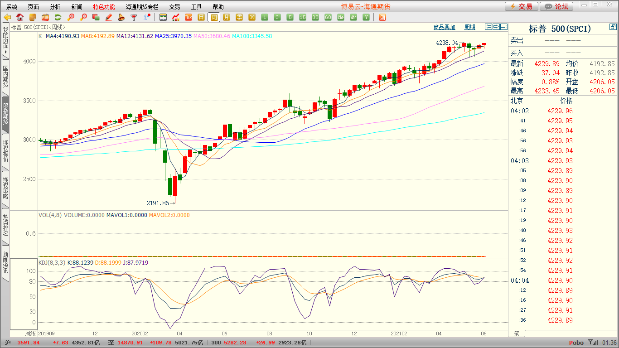The height and width of the screenshot is (348, 619).
Task: Zoom in with the plus magnifier
Action: point(71,17)
